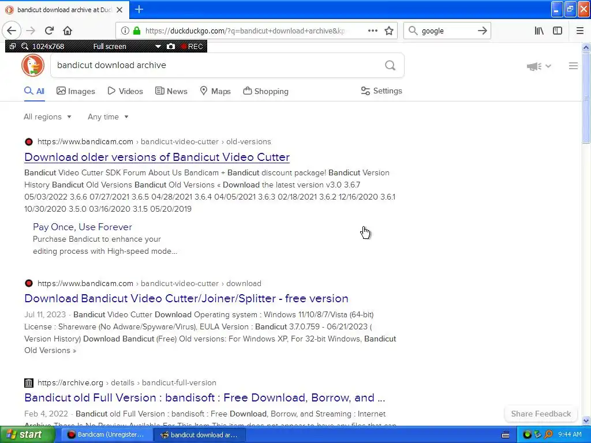Click archive.org details URL breadcrumb
The height and width of the screenshot is (443, 591).
tap(126, 383)
